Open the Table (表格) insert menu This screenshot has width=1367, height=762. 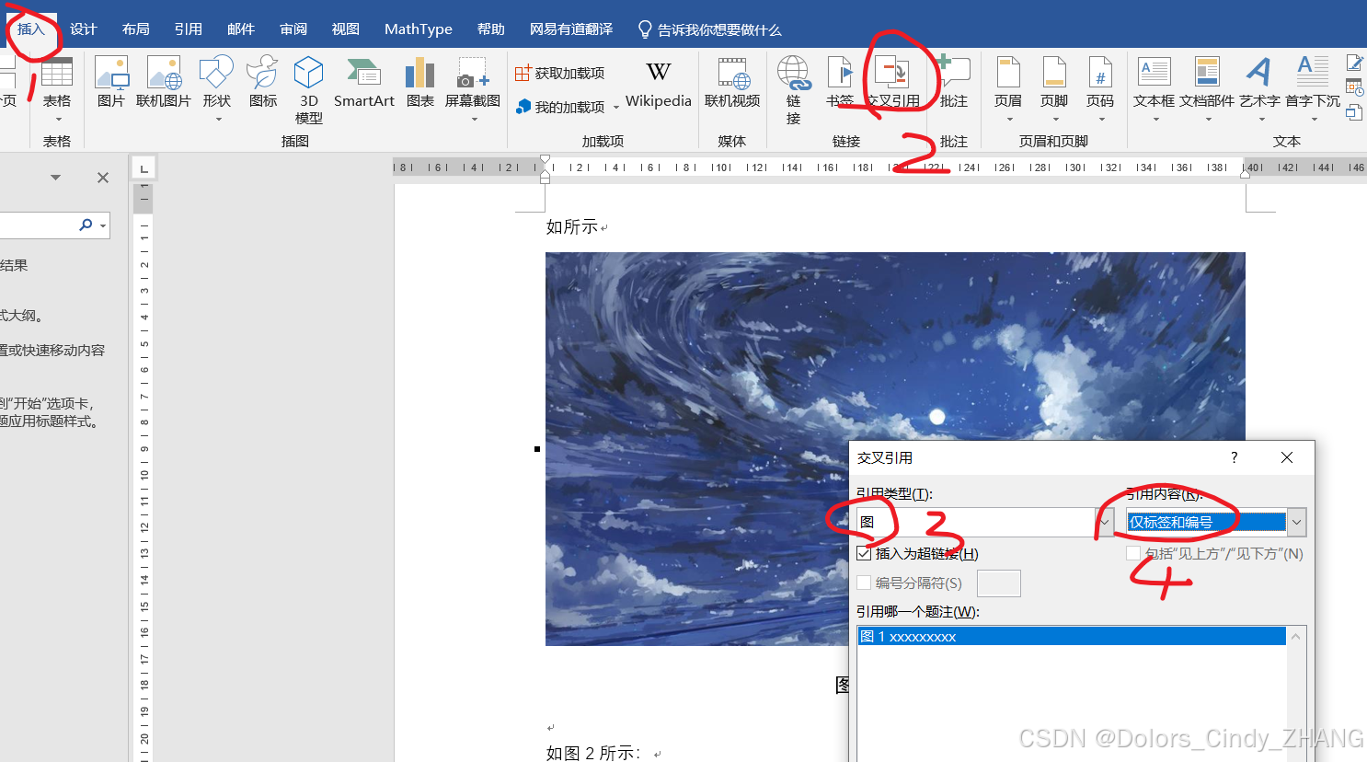tap(56, 89)
